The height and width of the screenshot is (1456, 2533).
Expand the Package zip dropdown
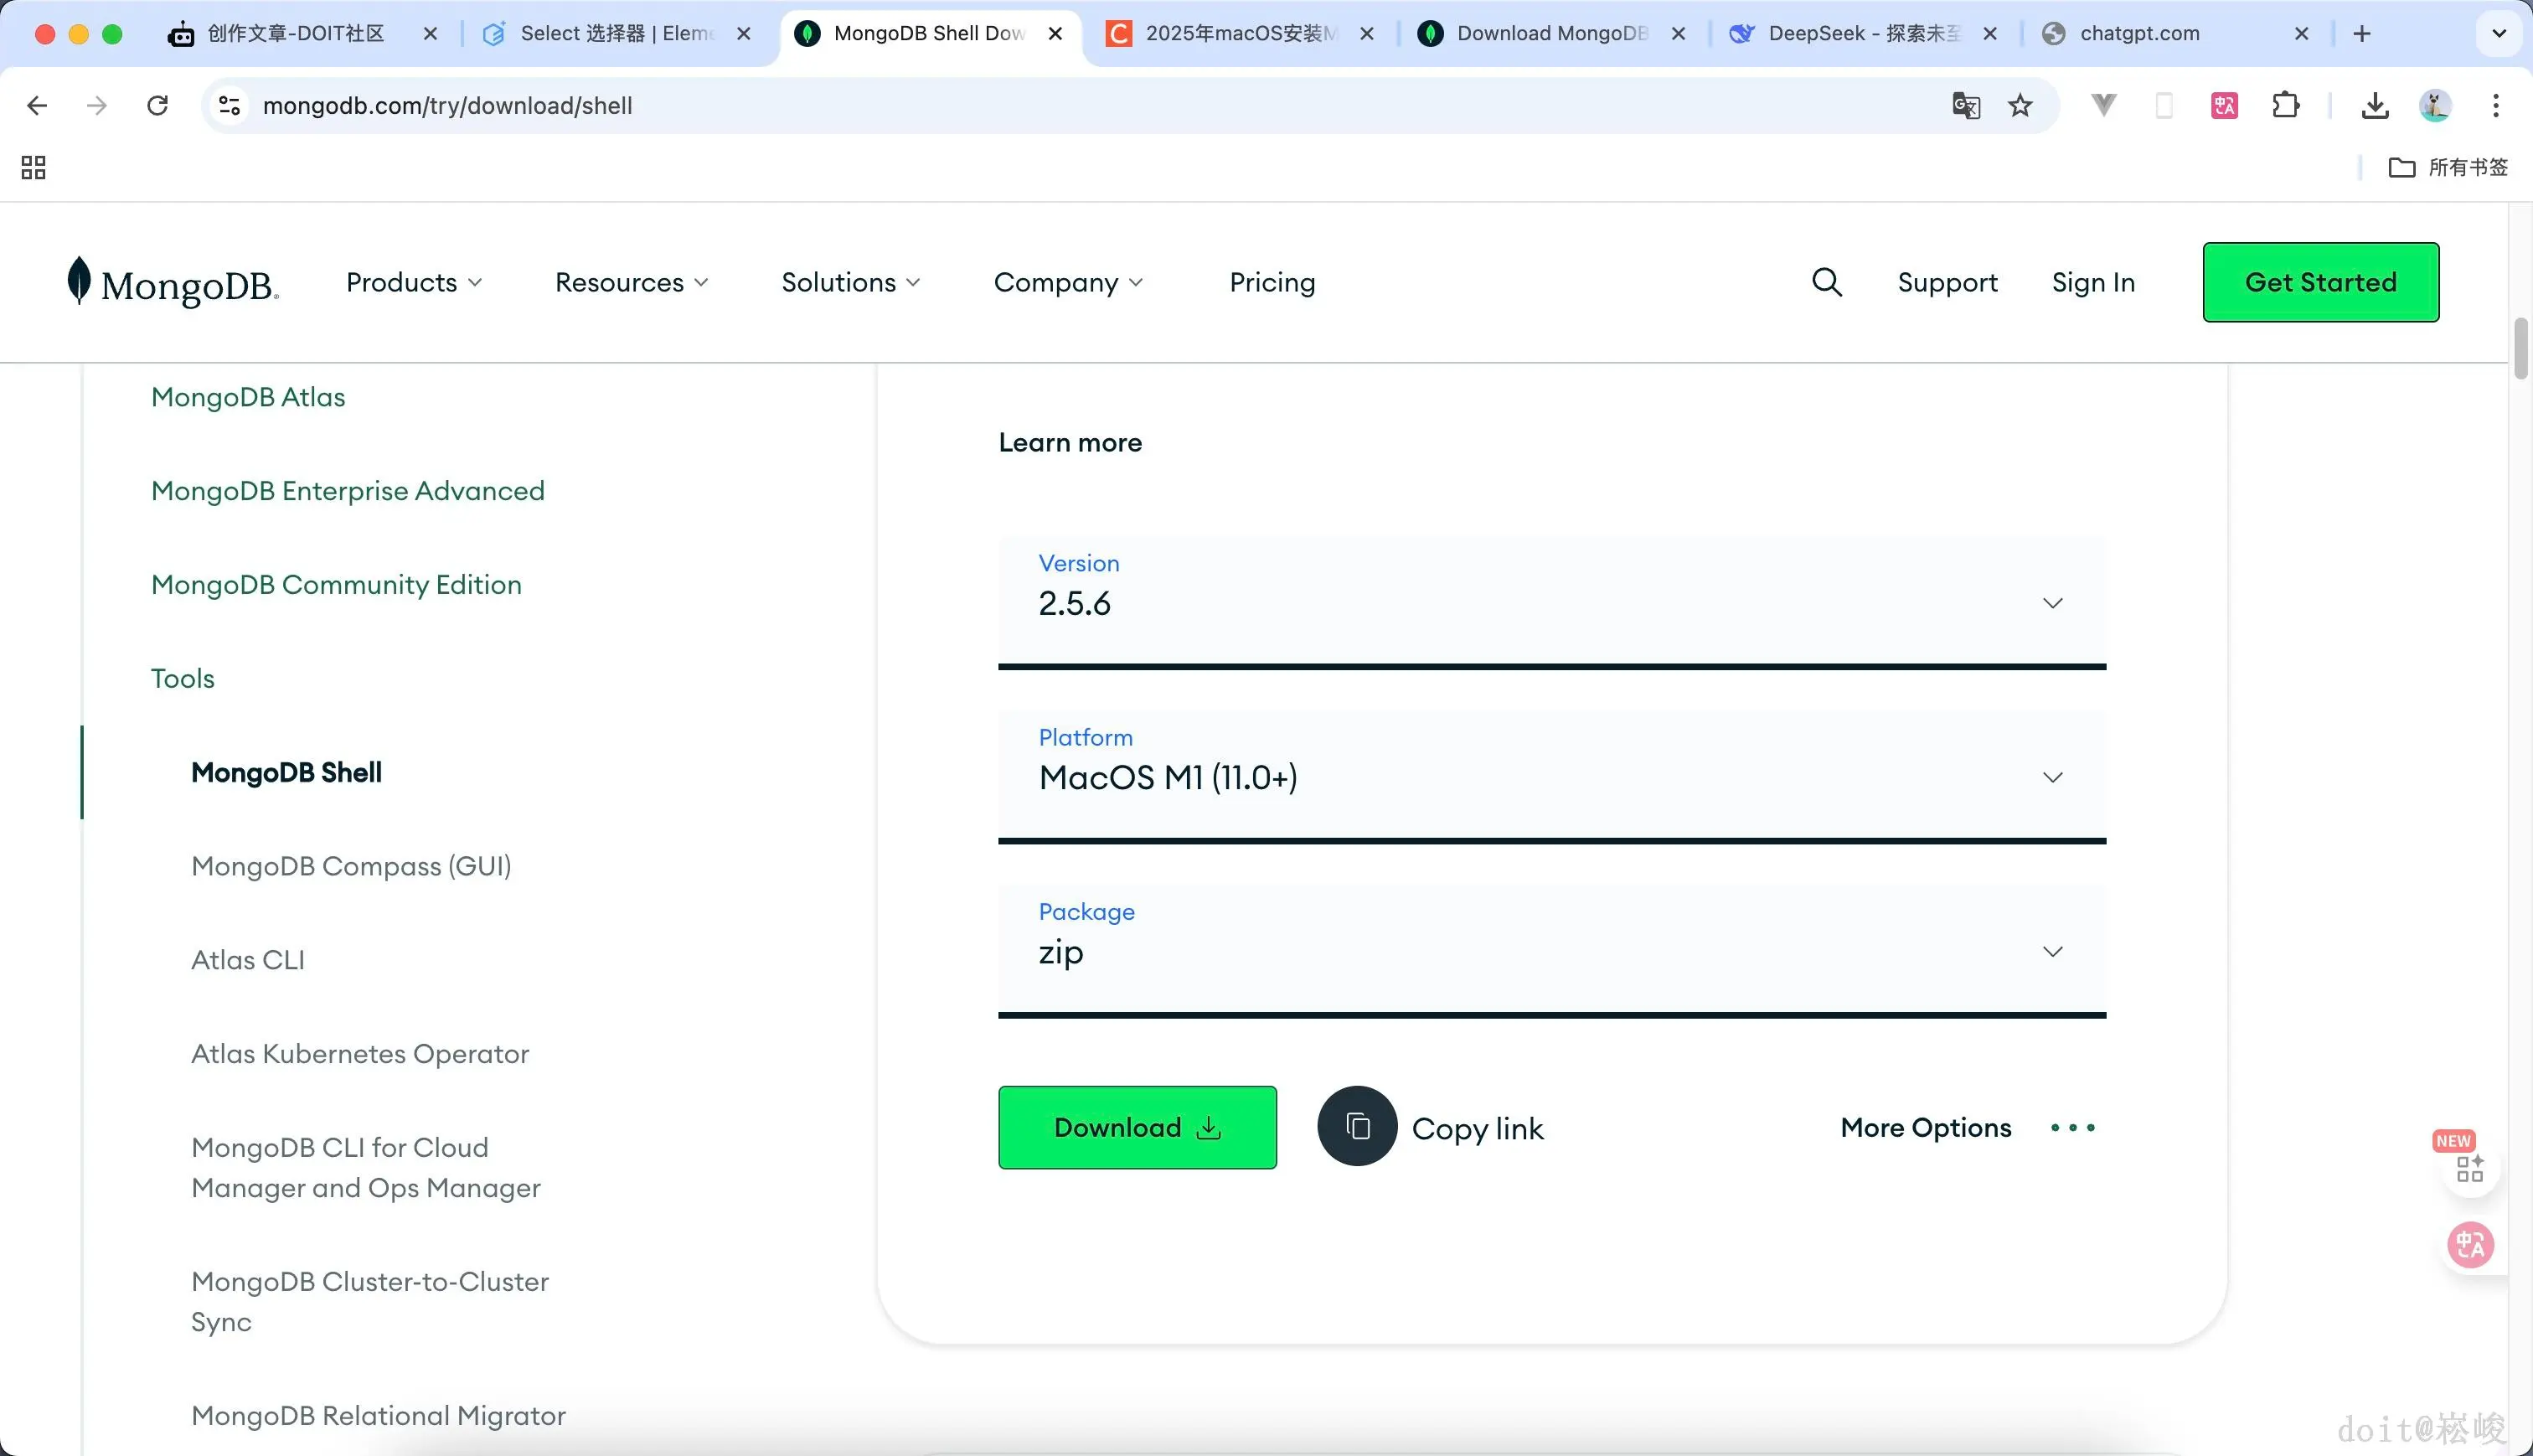pos(2053,951)
